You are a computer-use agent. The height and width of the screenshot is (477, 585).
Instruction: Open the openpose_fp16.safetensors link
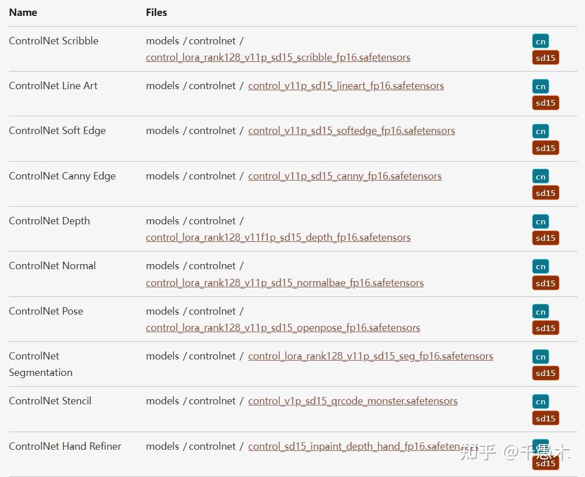coord(283,328)
